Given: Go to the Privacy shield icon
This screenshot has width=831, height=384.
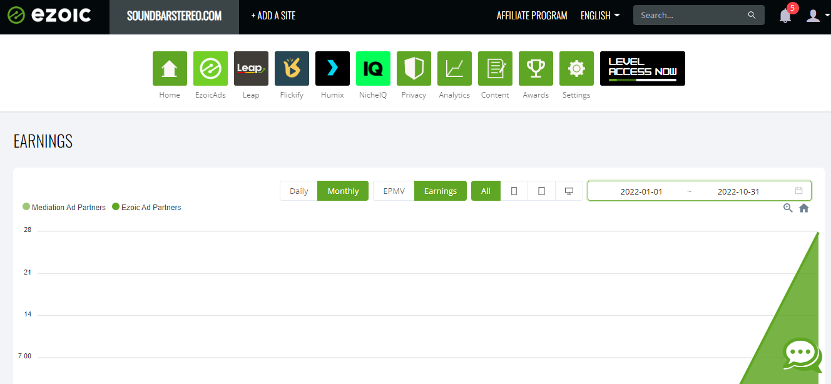Looking at the screenshot, I should (x=414, y=68).
